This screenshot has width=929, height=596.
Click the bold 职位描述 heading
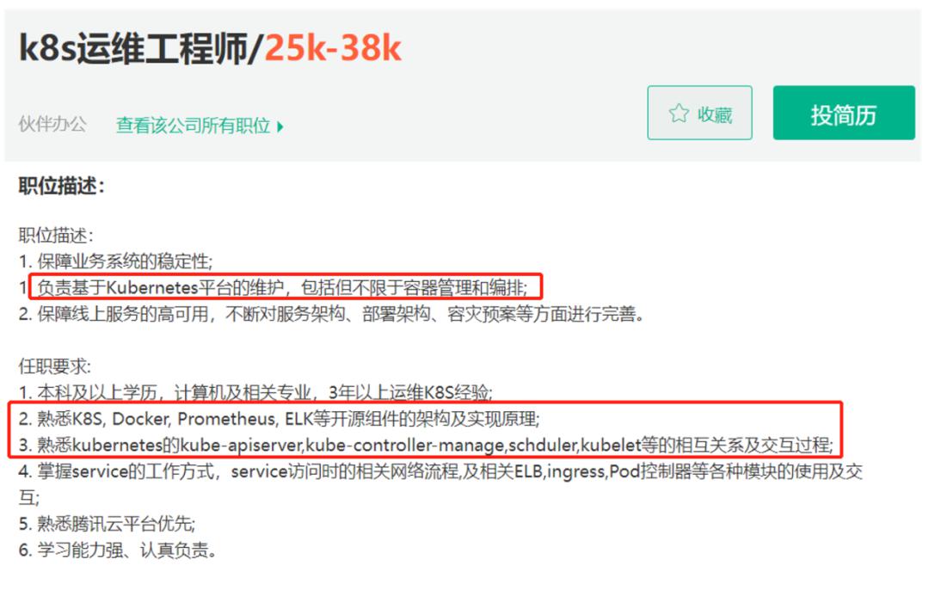click(62, 186)
